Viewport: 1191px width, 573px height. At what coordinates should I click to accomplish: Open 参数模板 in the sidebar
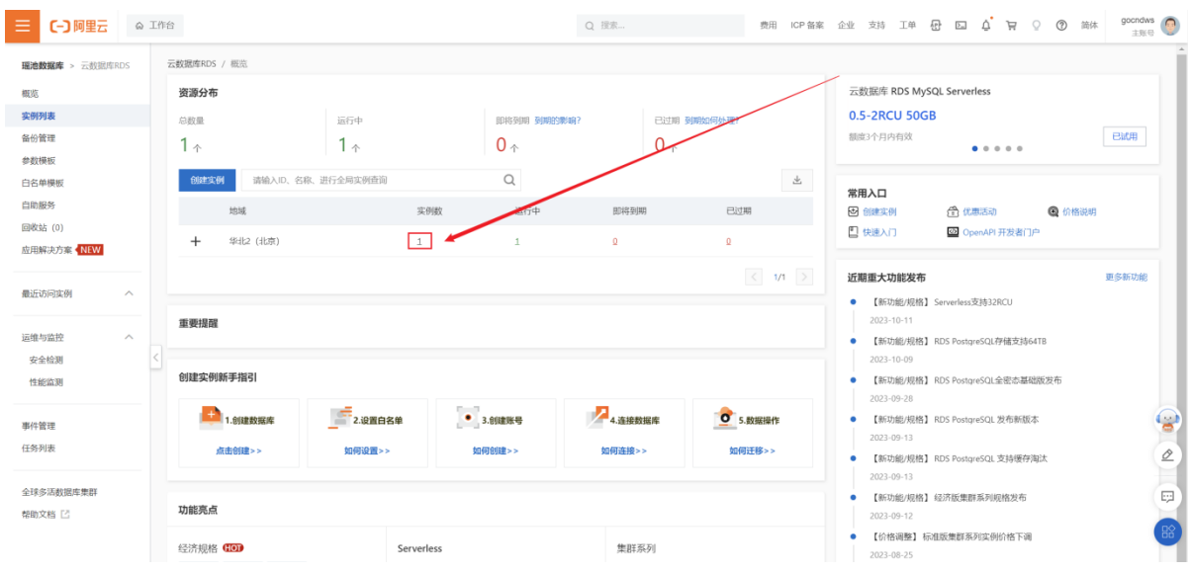coord(39,161)
